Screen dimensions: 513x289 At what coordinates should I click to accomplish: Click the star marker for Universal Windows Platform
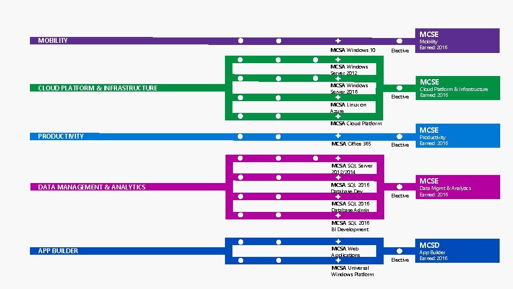point(338,260)
